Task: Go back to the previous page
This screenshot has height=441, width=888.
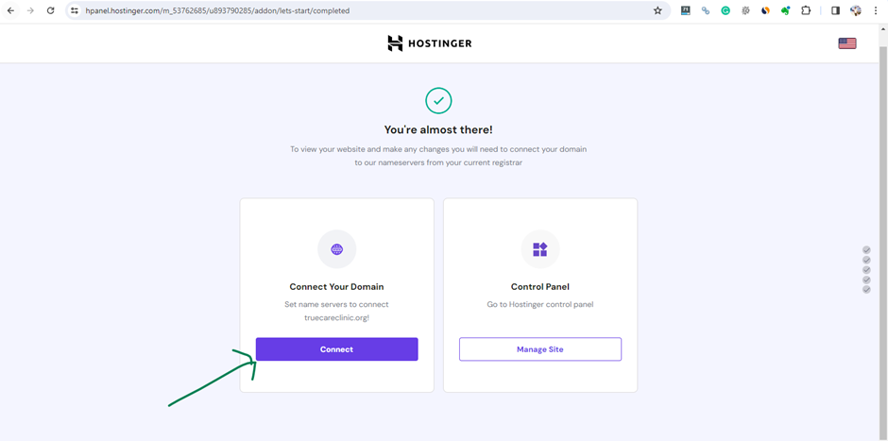Action: pyautogui.click(x=10, y=10)
